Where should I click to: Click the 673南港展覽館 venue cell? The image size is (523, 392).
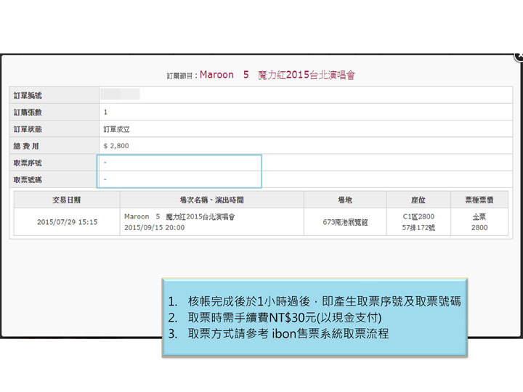[x=345, y=222]
